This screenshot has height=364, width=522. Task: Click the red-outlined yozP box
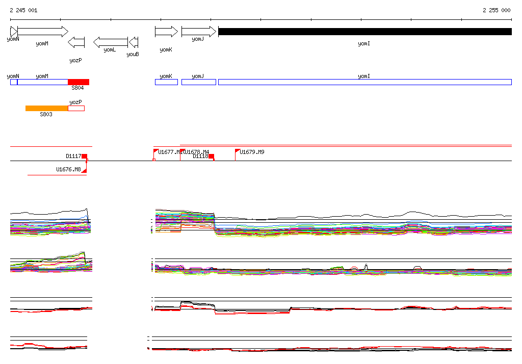(x=76, y=108)
